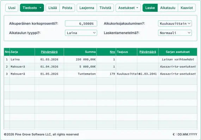Edit the Alkuperäinen korkoprosentti field
The image size is (201, 140).
click(x=81, y=24)
